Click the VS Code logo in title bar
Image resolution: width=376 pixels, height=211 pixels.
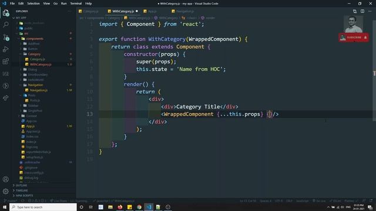coord(4,4)
